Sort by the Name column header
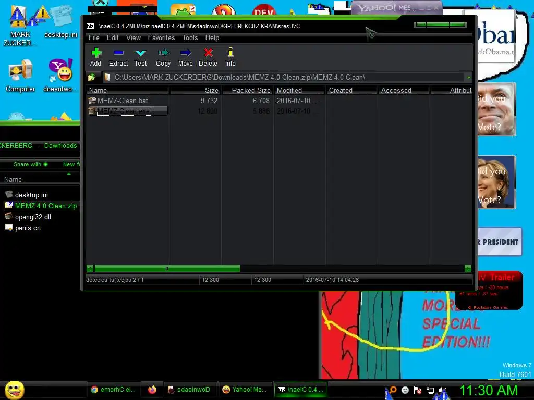The height and width of the screenshot is (400, 534). point(127,90)
